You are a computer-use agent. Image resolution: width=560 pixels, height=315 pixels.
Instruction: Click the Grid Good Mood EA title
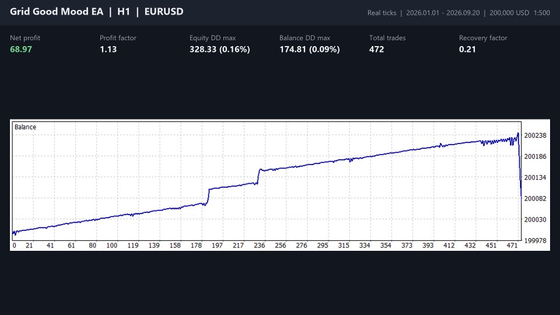pyautogui.click(x=57, y=12)
